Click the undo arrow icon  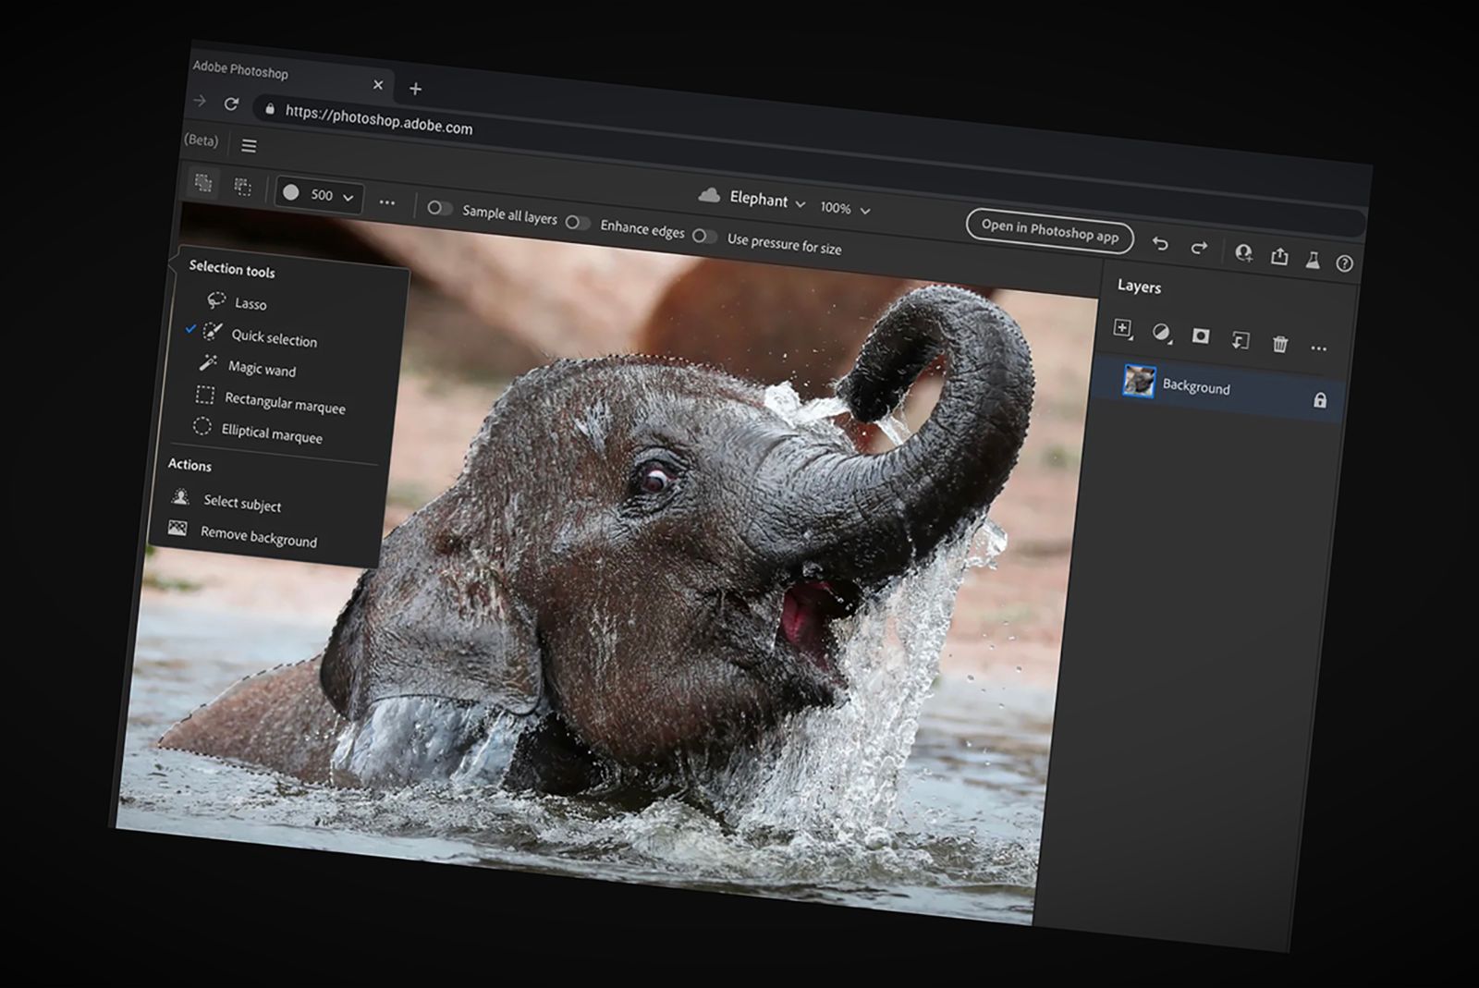(x=1160, y=244)
